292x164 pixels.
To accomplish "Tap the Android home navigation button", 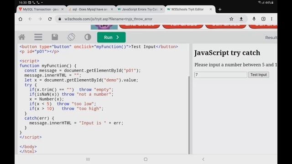I will pos(146,159).
